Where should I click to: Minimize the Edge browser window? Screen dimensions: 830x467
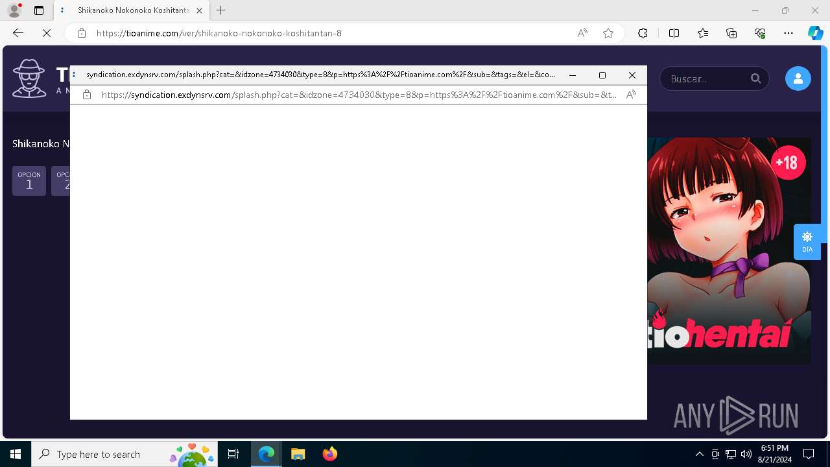[x=755, y=10]
